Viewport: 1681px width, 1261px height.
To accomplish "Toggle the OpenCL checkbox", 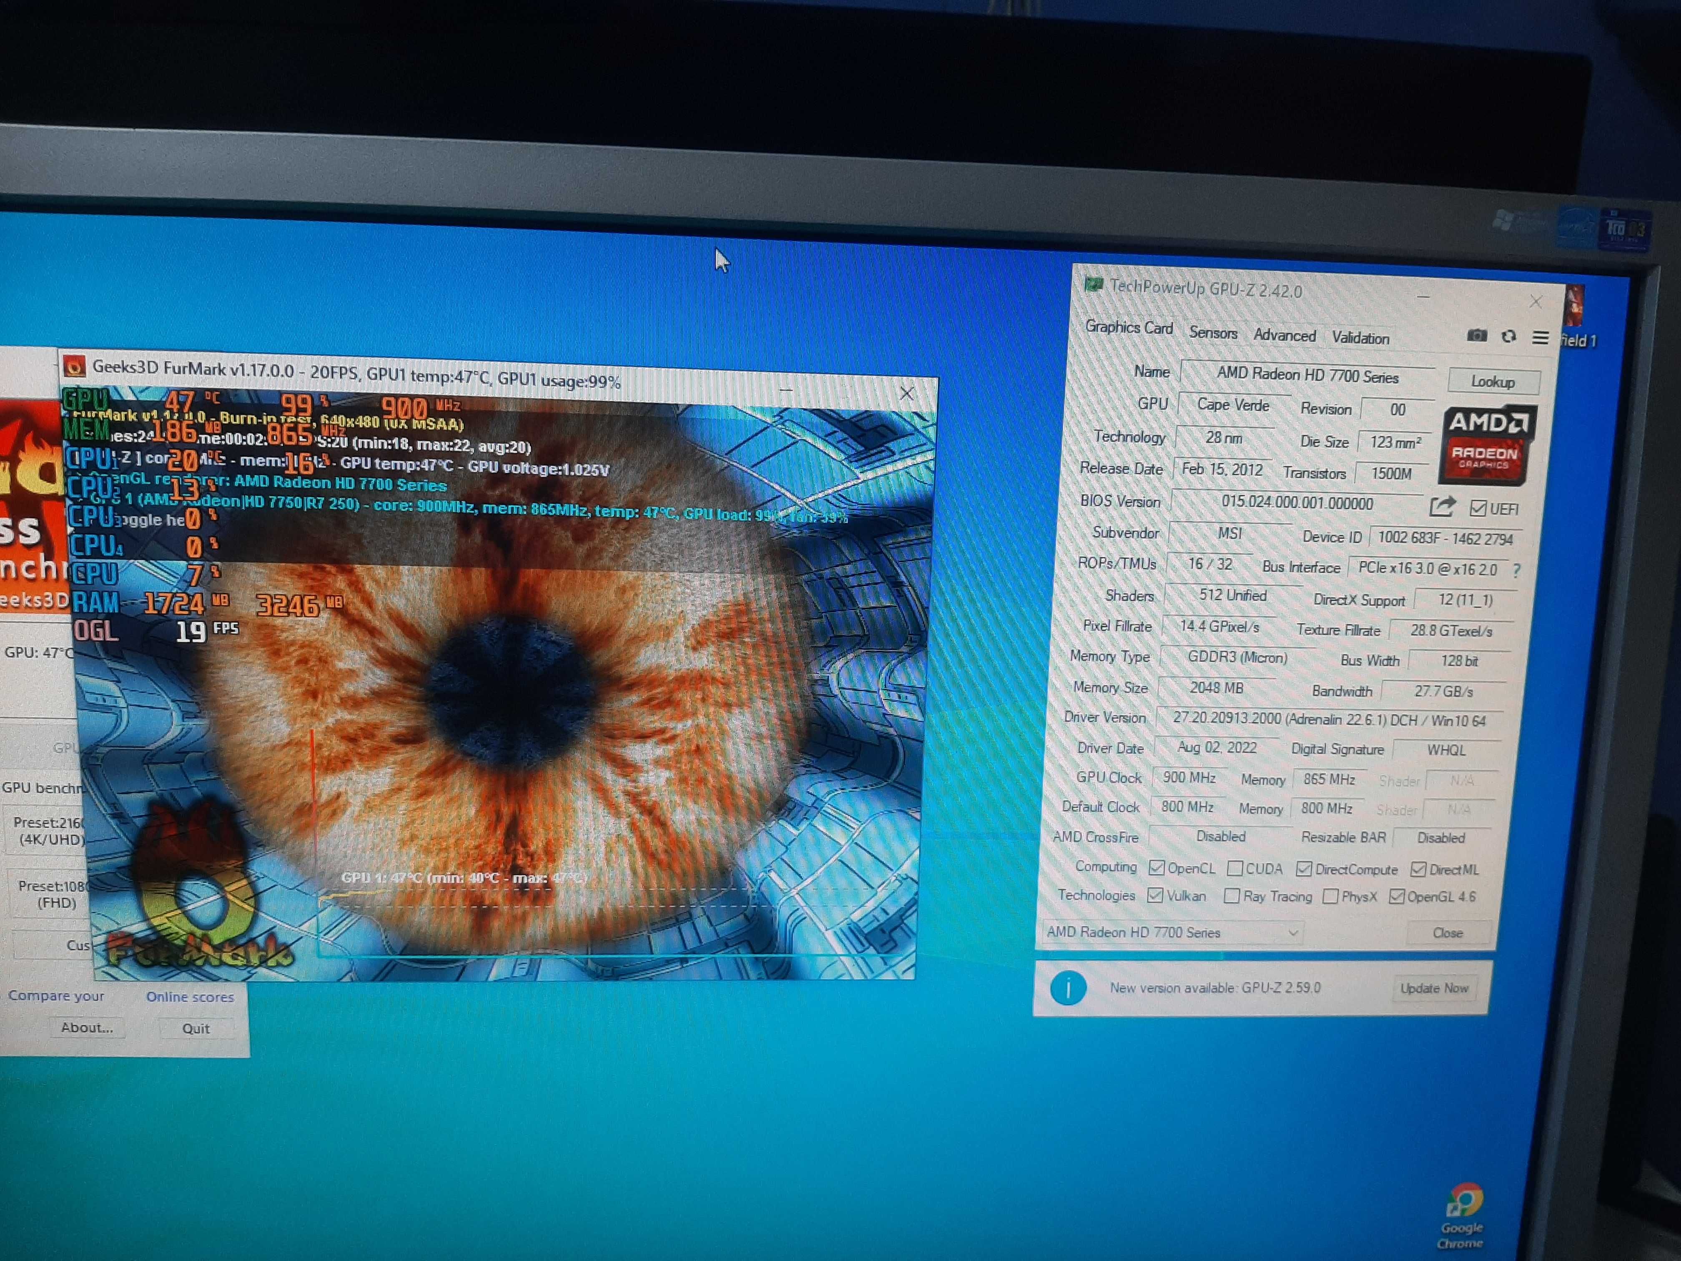I will [x=1157, y=867].
